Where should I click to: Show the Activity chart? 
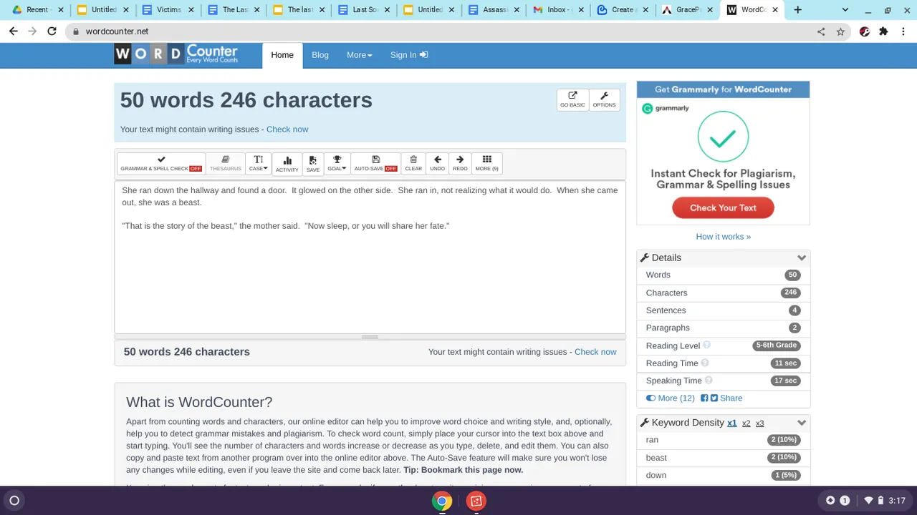click(287, 164)
